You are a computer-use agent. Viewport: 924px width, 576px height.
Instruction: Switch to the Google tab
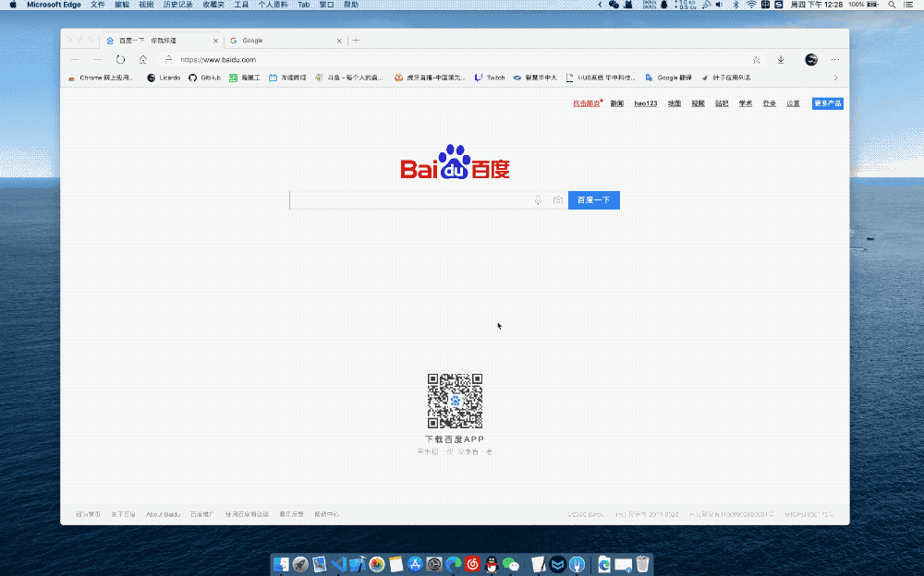pos(286,41)
